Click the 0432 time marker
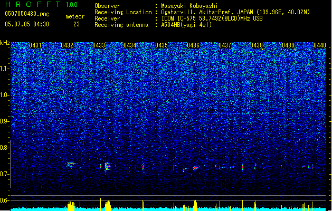Viewport: 332px width, 211px height. point(67,45)
